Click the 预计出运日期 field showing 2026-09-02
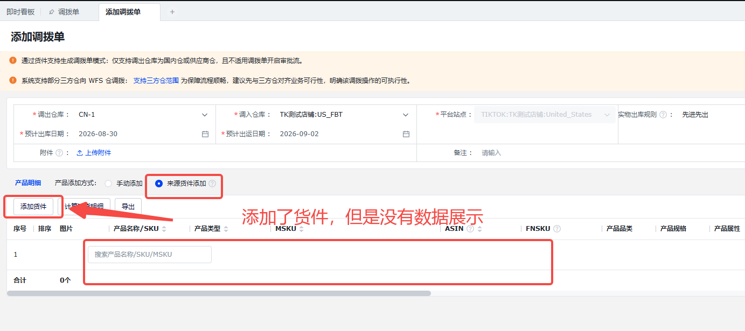This screenshot has width=745, height=331. pos(344,134)
